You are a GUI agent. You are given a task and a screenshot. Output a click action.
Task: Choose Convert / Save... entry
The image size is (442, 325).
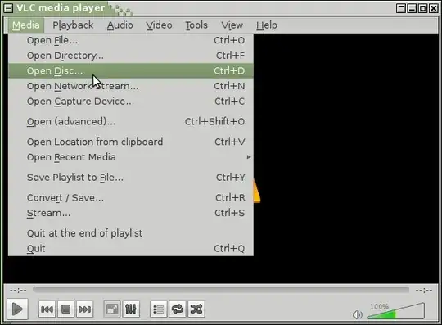(x=131, y=197)
